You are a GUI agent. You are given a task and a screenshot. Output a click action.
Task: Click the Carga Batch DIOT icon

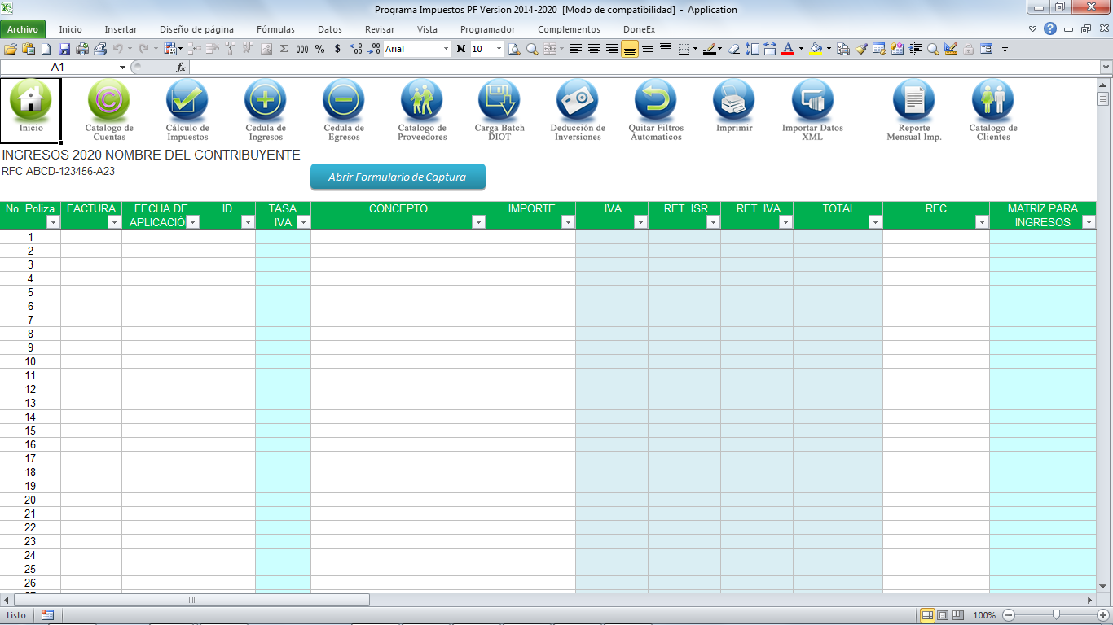click(x=499, y=101)
